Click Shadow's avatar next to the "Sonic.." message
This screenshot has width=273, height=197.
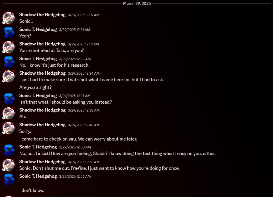point(9,18)
